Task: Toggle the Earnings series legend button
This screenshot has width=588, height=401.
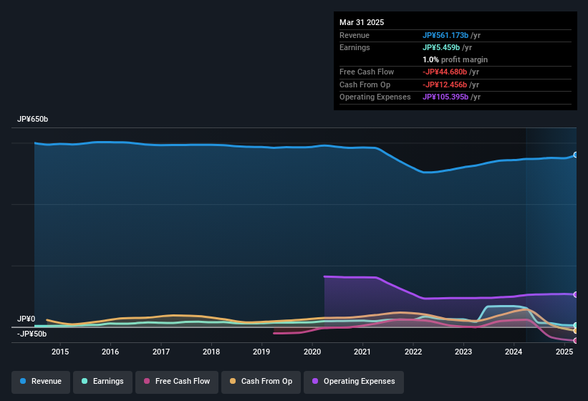Action: [102, 382]
